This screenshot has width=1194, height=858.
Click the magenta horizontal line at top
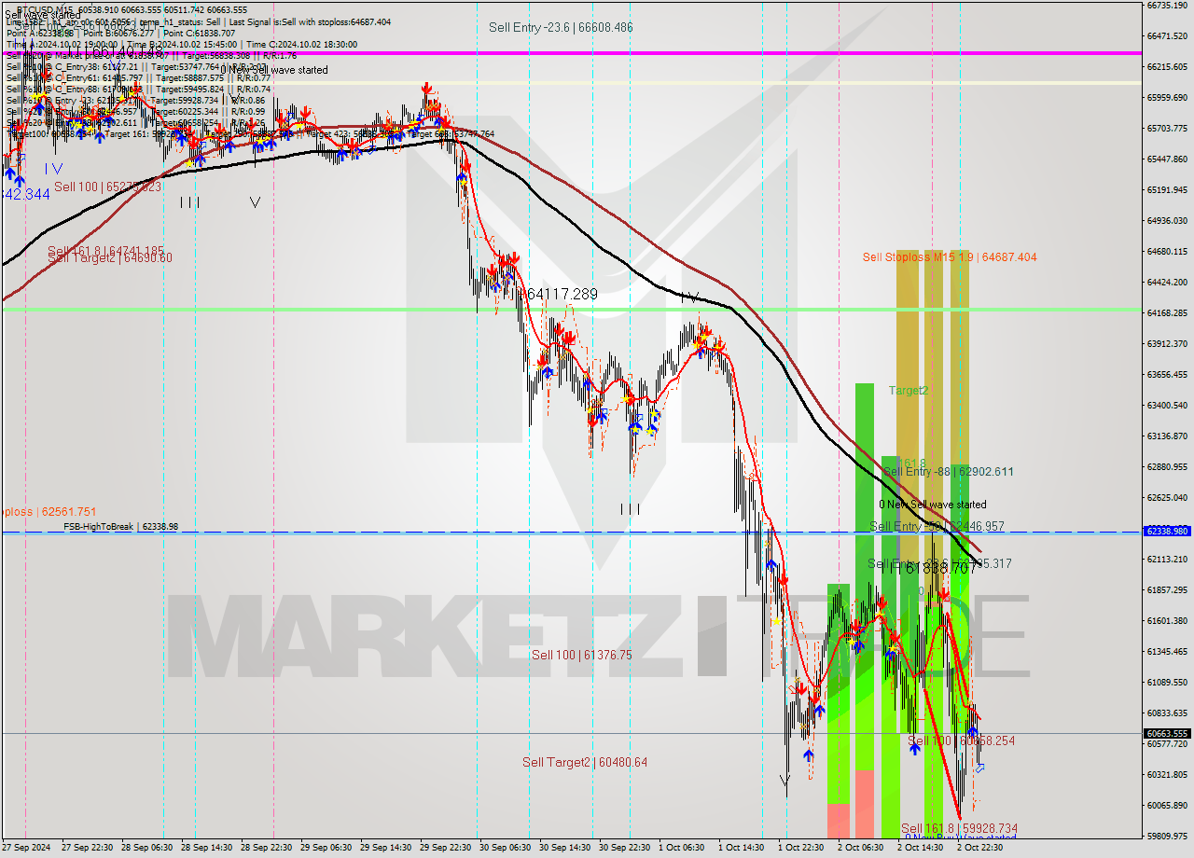(x=571, y=53)
